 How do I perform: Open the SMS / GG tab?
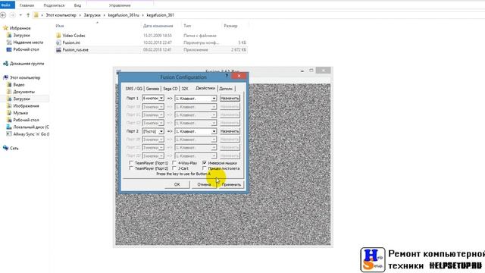134,89
